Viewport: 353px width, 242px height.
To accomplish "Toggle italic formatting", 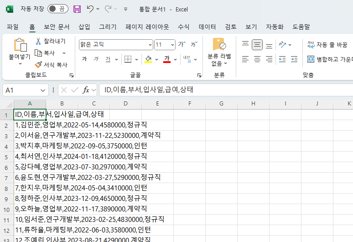I will click(x=96, y=59).
